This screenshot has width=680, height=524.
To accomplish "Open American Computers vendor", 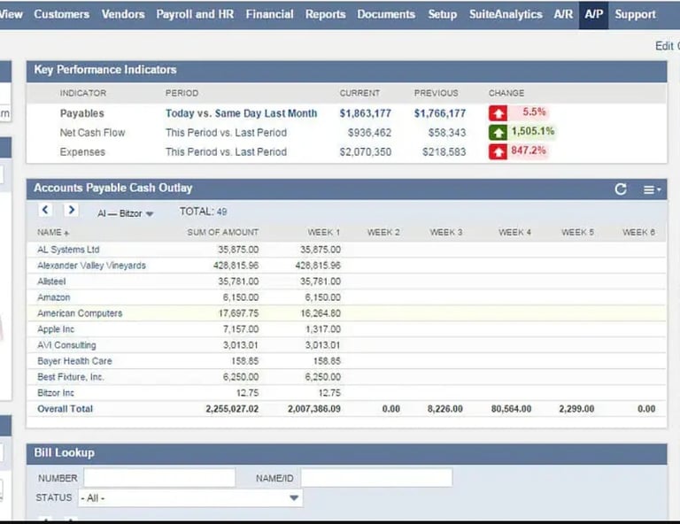I will tap(80, 313).
